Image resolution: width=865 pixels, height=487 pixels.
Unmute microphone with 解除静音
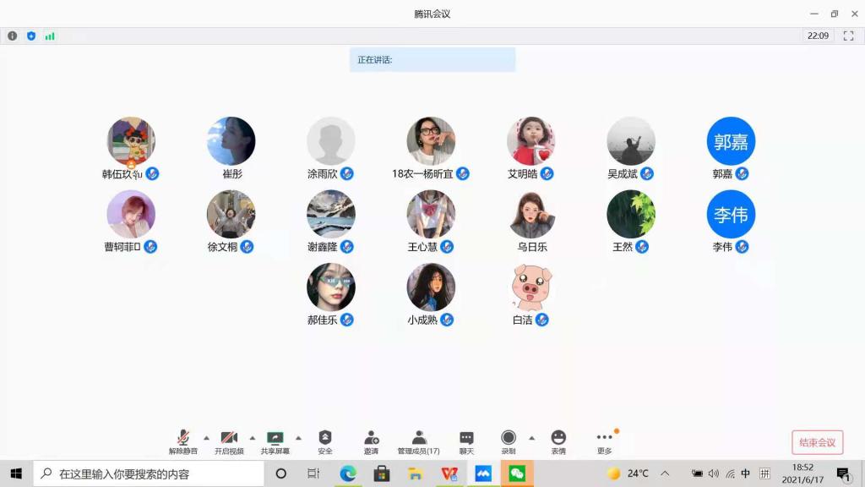182,440
